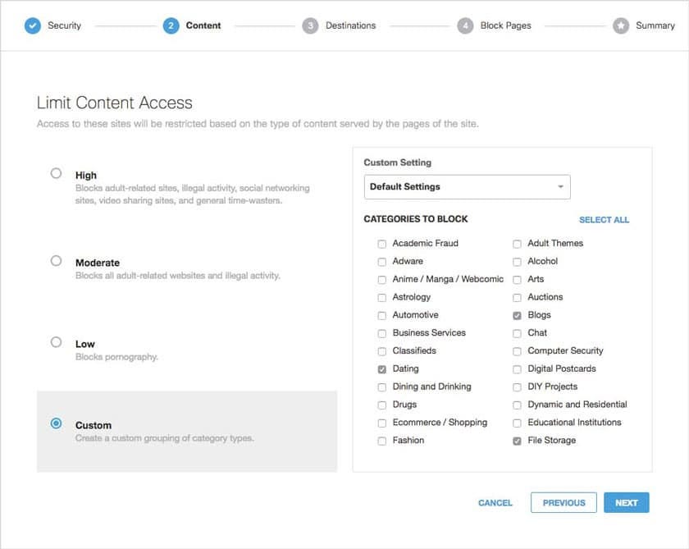Viewport: 689px width, 549px height.
Task: Open the Default Settings dropdown
Action: pyautogui.click(x=467, y=187)
